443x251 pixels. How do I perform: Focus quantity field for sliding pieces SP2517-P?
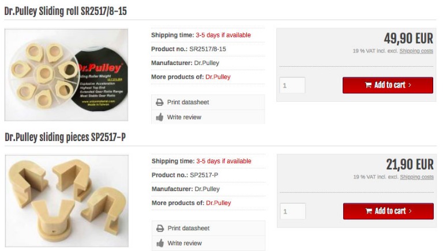pyautogui.click(x=293, y=211)
